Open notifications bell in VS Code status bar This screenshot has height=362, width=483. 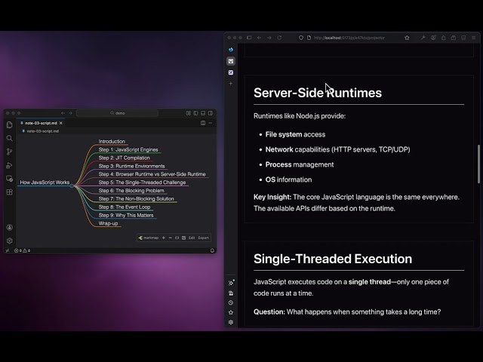pos(212,250)
